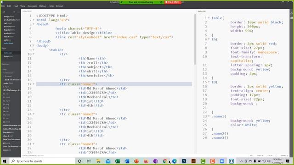This screenshot has height=165, width=294.
Task: Open Firefox from taskbar
Action: pos(146,161)
